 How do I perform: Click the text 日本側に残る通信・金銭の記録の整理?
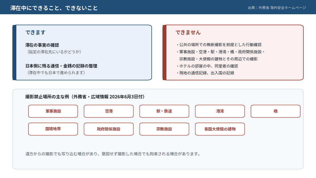click(x=61, y=66)
